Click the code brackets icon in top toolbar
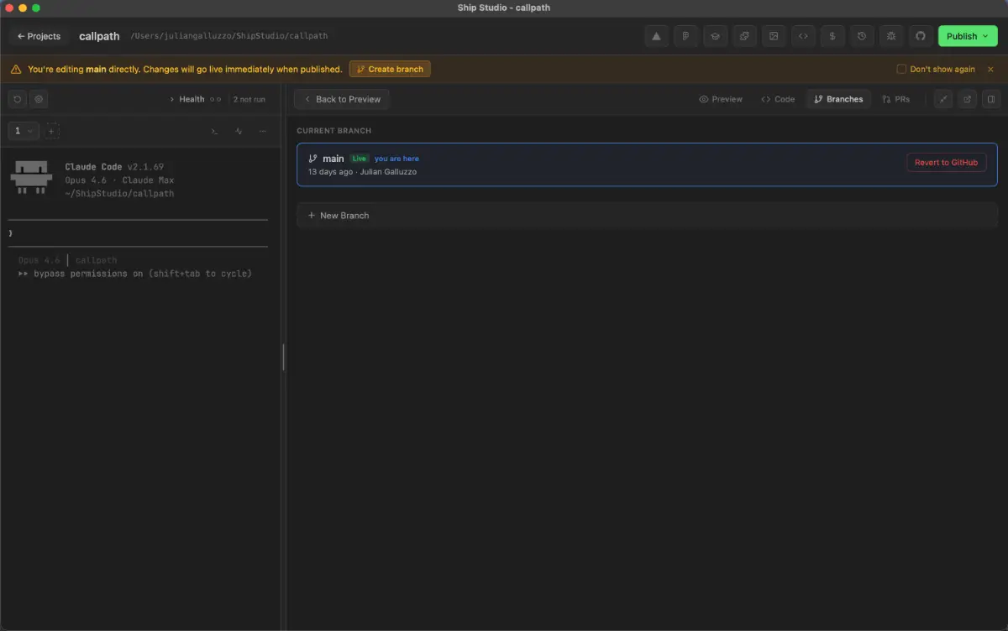The height and width of the screenshot is (631, 1008). [x=803, y=36]
